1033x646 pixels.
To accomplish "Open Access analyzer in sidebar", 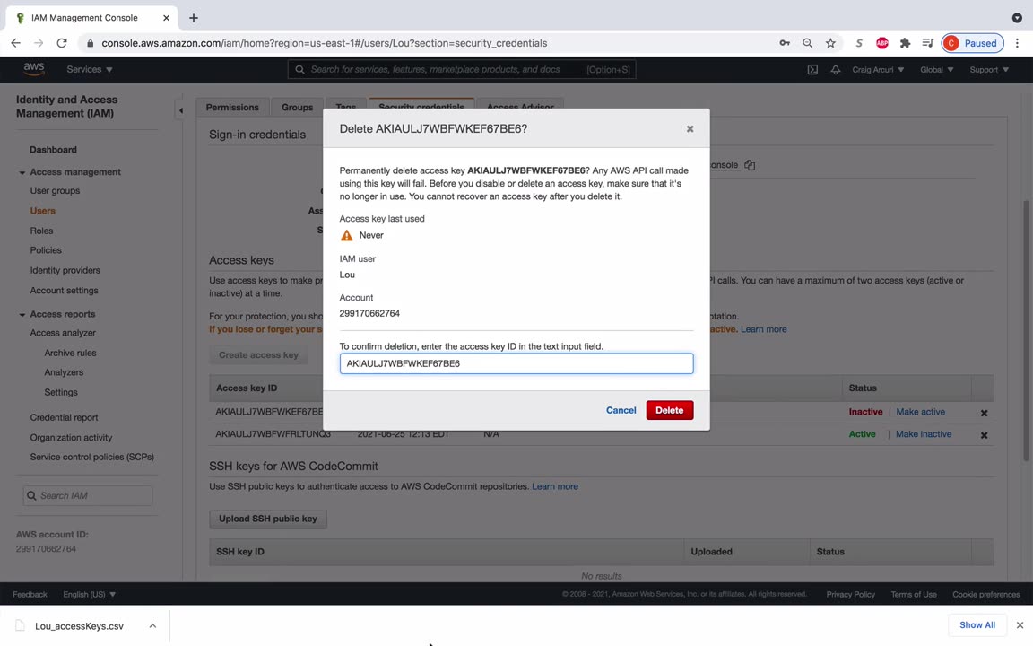I will pos(63,333).
